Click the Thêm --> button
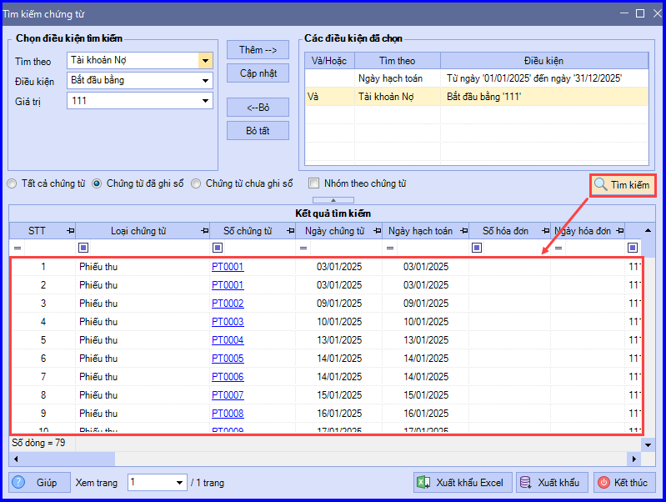The image size is (666, 502). click(258, 50)
